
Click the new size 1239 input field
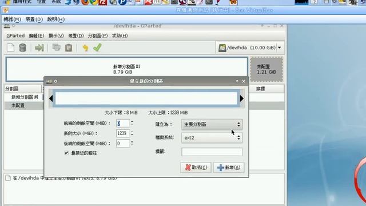[123, 133]
